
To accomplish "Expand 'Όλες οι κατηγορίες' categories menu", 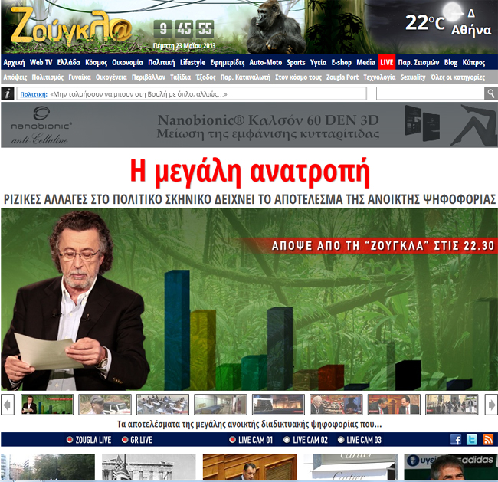I will tap(458, 77).
